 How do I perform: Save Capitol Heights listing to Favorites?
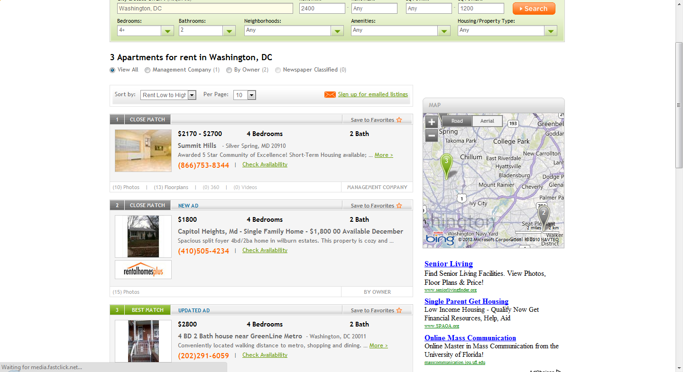372,206
